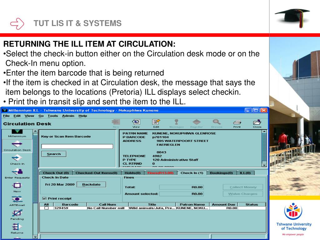Click the Backdate button
The height and width of the screenshot is (240, 320).
click(92, 184)
